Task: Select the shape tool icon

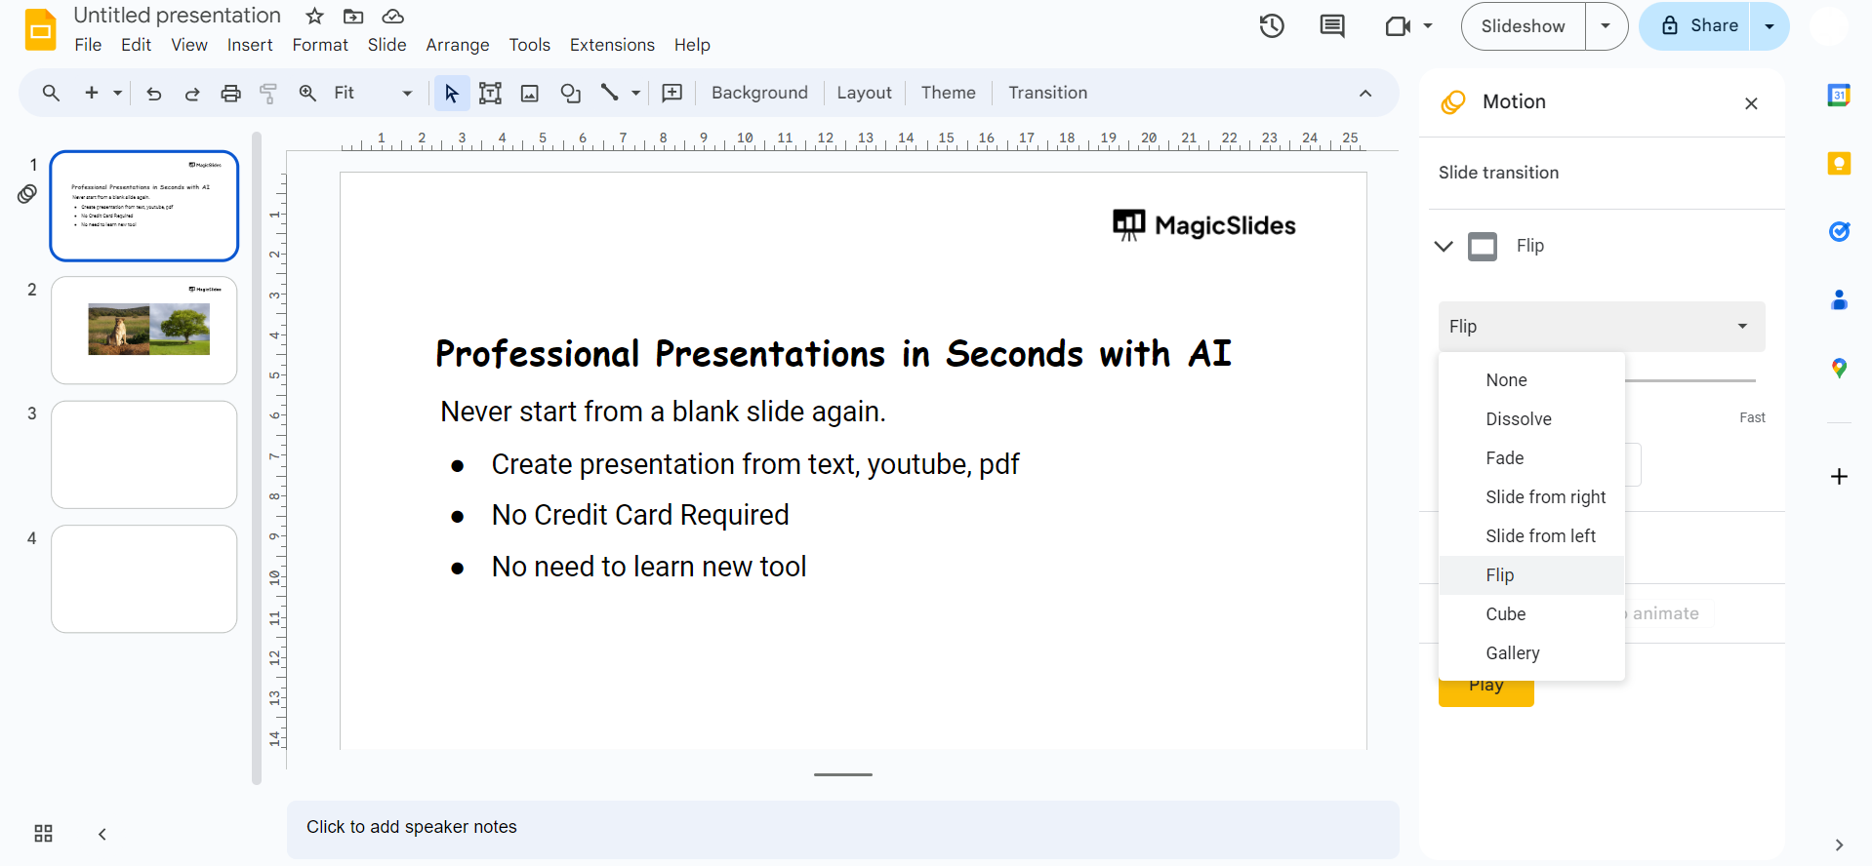Action: [570, 94]
